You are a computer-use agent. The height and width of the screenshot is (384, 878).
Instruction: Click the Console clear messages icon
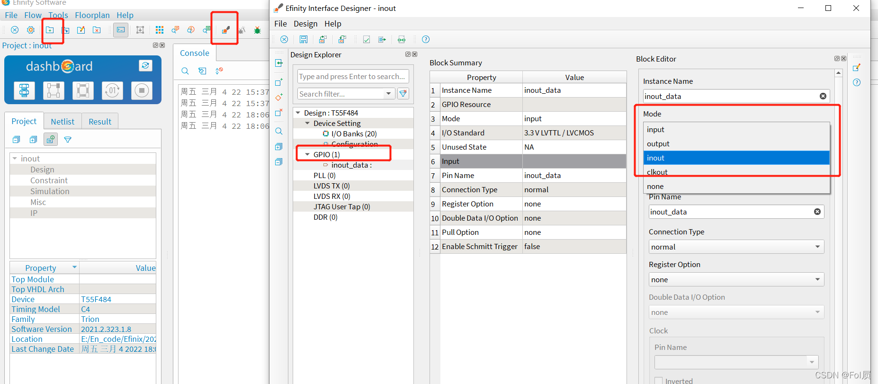tap(202, 71)
